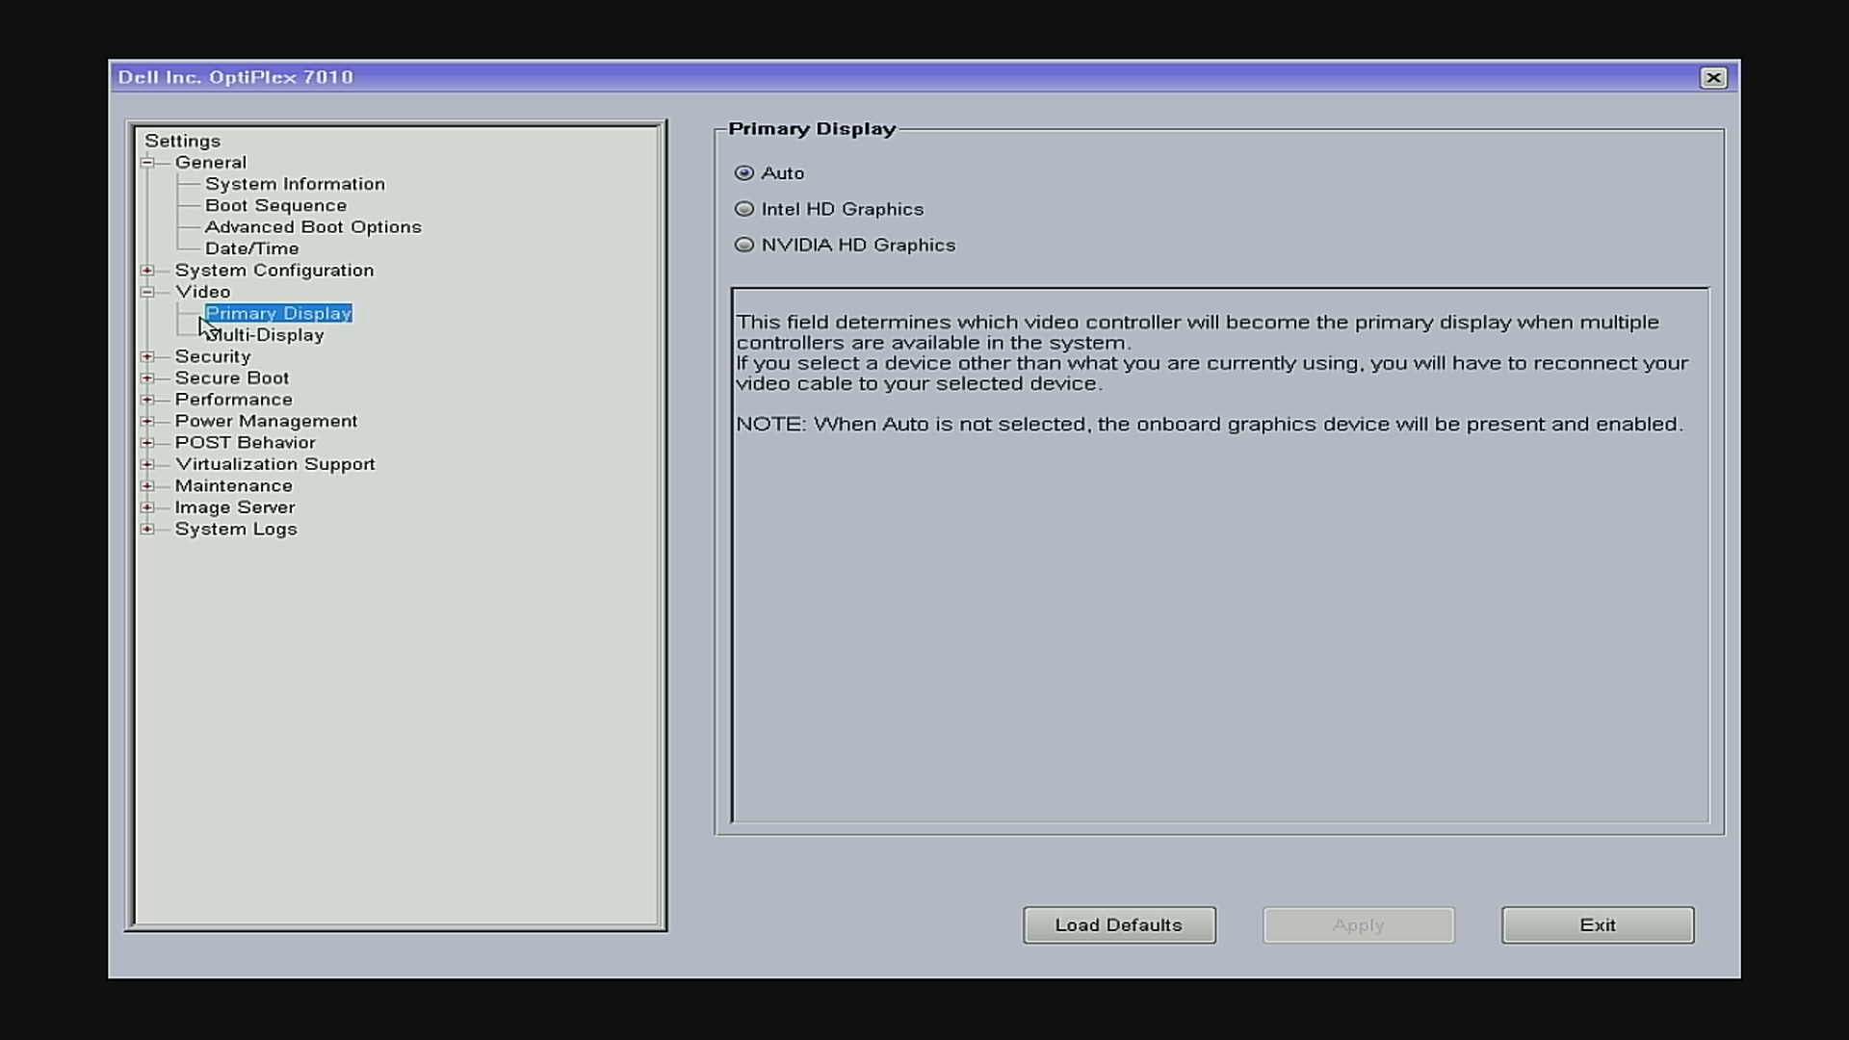Expand the Secure Boot section

(147, 378)
